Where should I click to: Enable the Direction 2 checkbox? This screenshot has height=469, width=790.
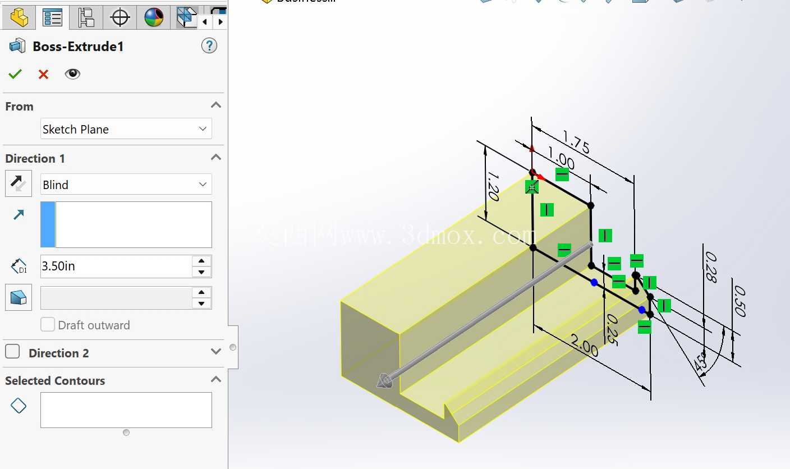tap(12, 352)
